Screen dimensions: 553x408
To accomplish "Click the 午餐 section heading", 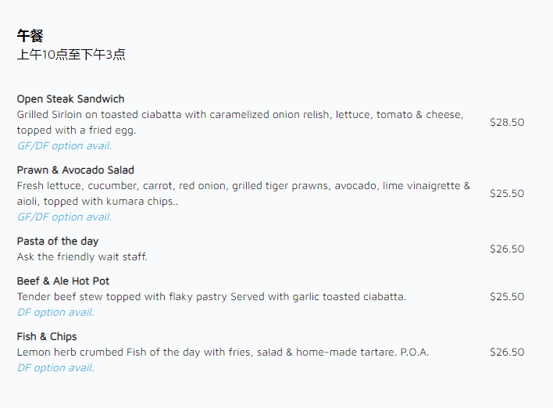I will pos(30,36).
